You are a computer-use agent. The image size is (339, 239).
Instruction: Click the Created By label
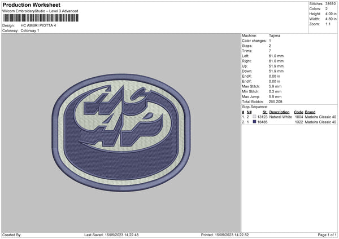click(12, 235)
